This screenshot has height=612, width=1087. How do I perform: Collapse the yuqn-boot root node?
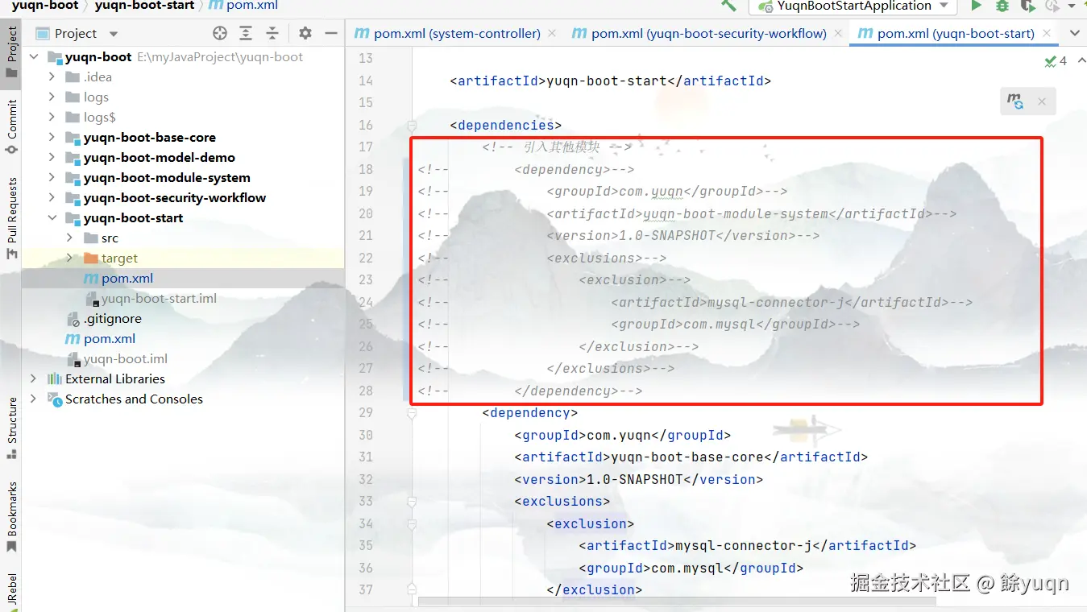(x=33, y=57)
